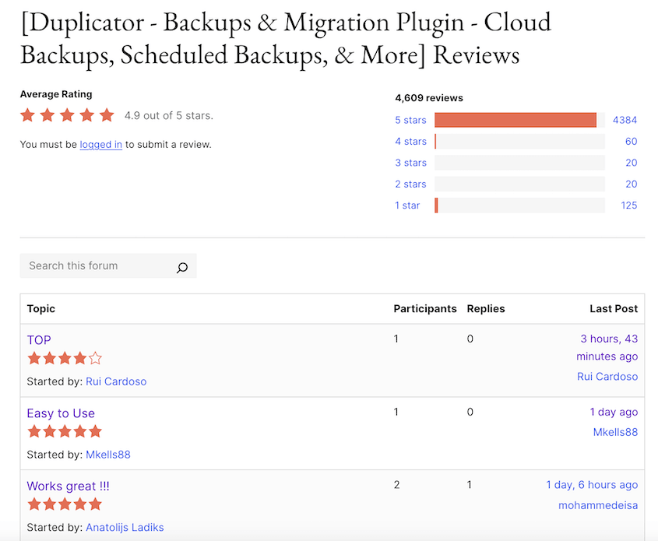This screenshot has height=541, width=658.
Task: Click the star rating under Works great !!!
Action: tap(65, 504)
